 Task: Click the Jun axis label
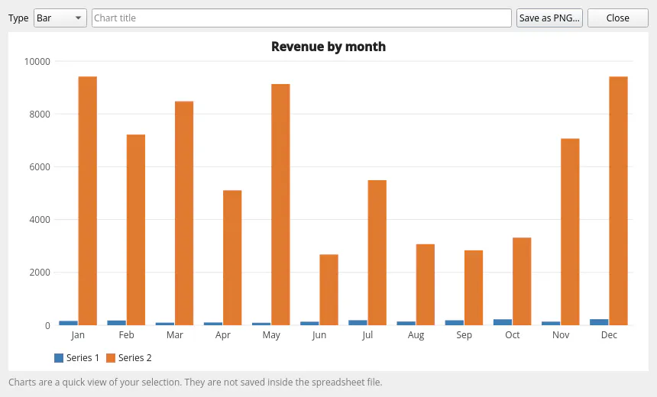(319, 335)
